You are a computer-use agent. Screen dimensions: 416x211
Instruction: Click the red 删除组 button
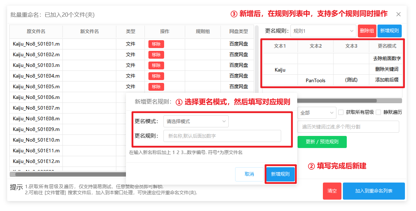coord(367,31)
